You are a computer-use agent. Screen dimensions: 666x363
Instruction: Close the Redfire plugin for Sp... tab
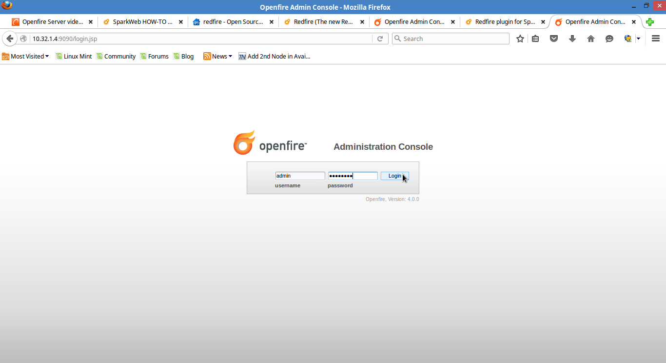(x=543, y=22)
